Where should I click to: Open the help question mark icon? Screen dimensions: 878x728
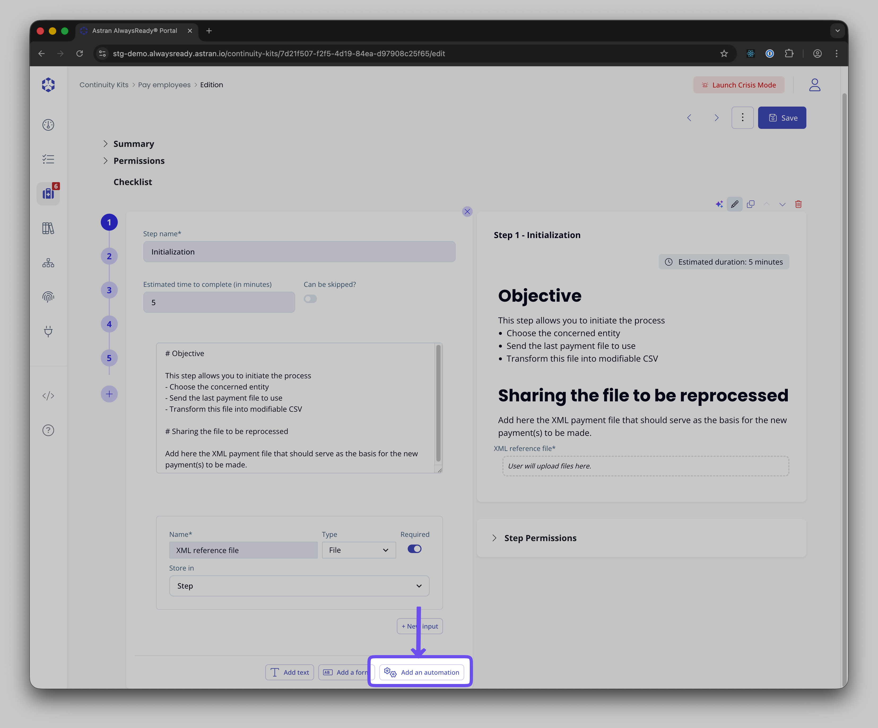[48, 431]
